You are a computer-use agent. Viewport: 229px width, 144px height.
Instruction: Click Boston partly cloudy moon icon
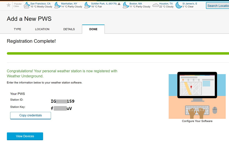pyautogui.click(x=126, y=5)
